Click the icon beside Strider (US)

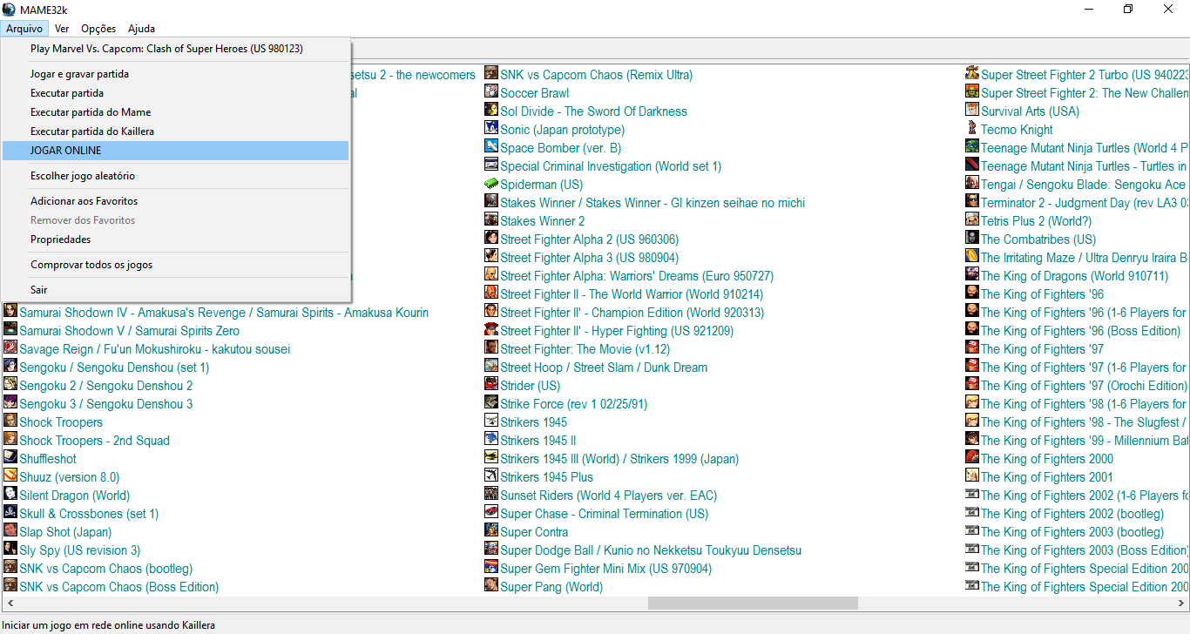tap(491, 385)
